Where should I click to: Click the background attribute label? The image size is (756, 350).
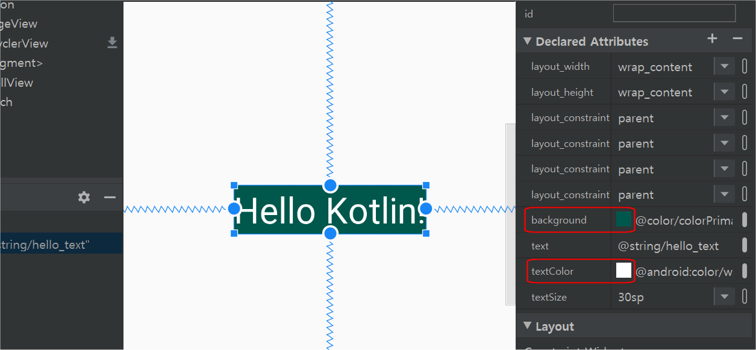[x=558, y=220]
